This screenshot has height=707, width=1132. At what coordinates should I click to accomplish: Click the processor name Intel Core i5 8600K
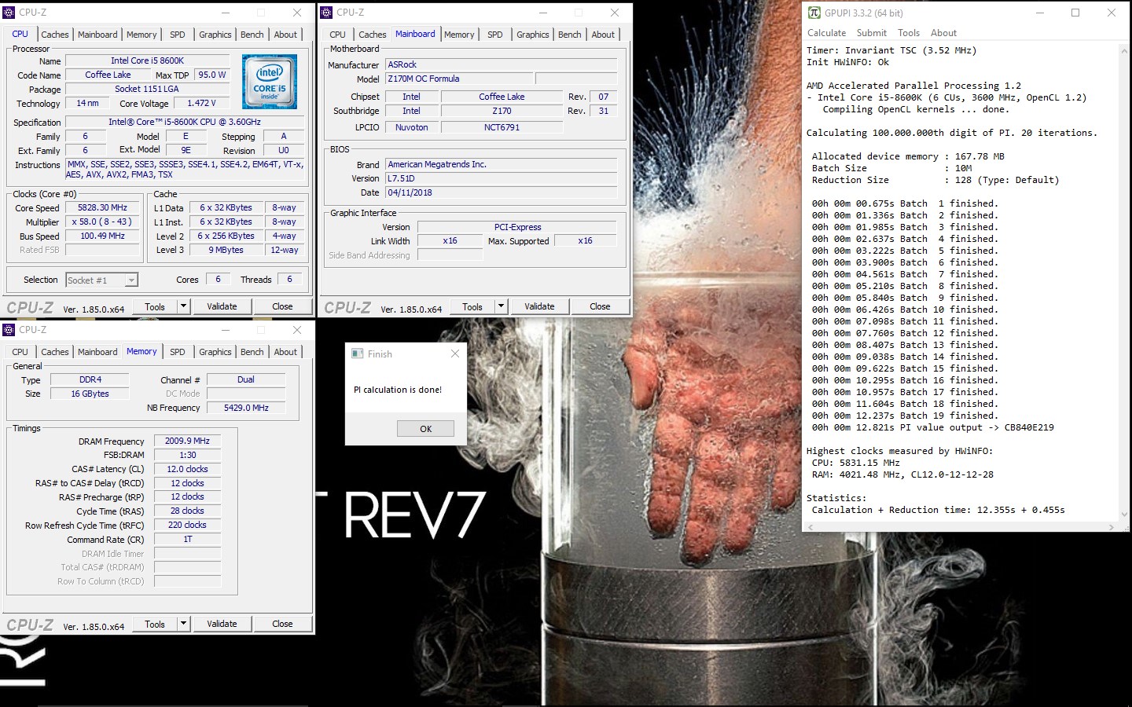pyautogui.click(x=147, y=60)
